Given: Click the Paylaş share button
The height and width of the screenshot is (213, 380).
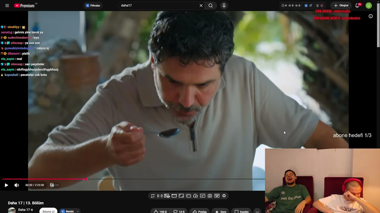Looking at the screenshot, I should pos(199,211).
